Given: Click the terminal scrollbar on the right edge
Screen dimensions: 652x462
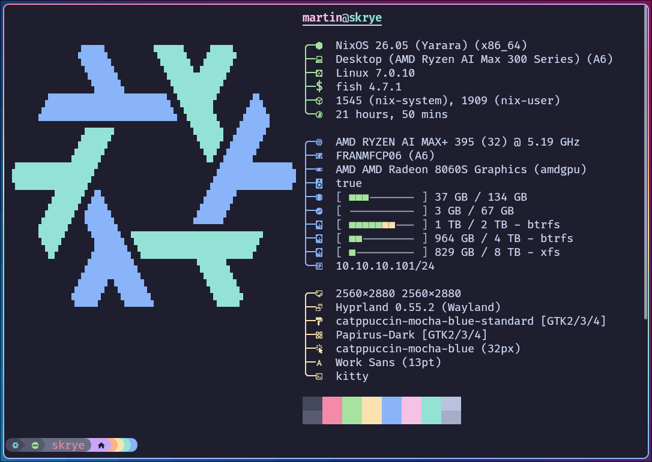Looking at the screenshot, I should 646,163.
